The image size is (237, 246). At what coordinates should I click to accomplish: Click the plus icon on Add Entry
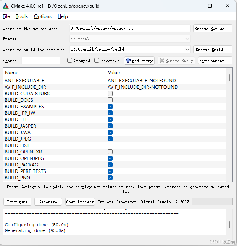pyautogui.click(x=128, y=61)
